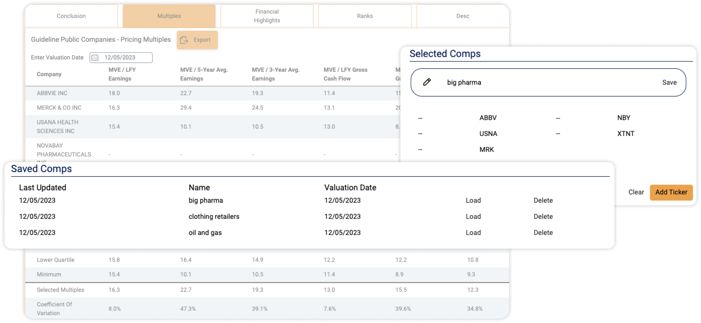Image resolution: width=701 pixels, height=323 pixels.
Task: Open the Desc tab
Action: [462, 16]
